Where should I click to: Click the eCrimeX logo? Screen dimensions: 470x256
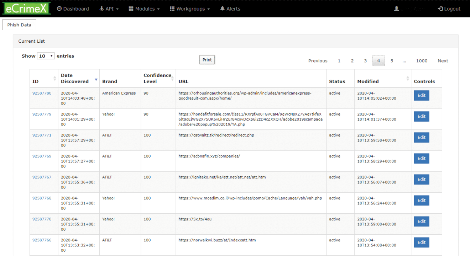tap(26, 8)
